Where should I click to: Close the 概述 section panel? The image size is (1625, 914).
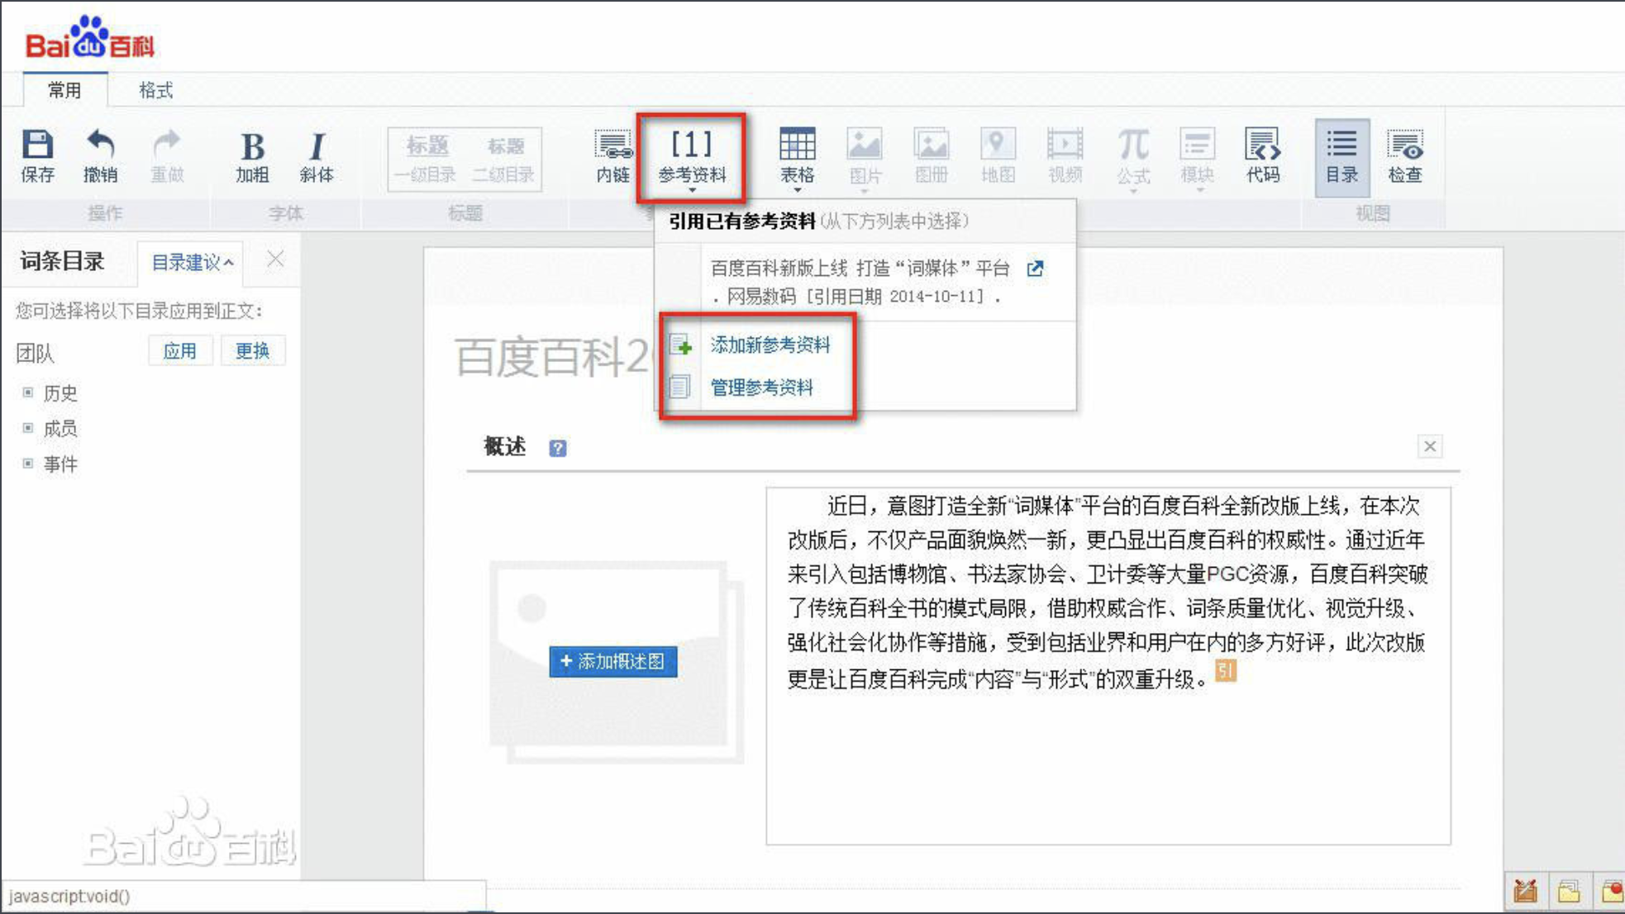(1430, 445)
